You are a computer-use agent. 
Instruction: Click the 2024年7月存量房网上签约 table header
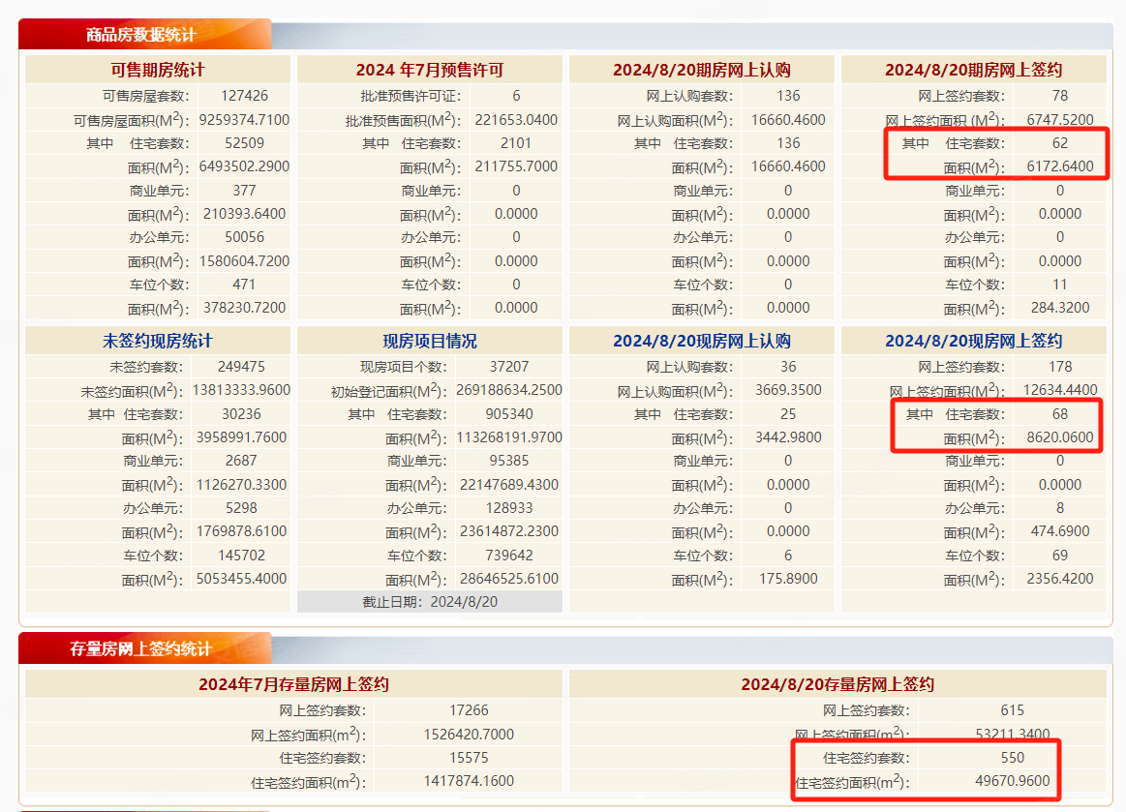[293, 684]
